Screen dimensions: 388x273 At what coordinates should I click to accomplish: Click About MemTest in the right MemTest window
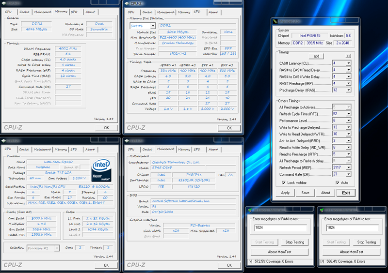351,252
